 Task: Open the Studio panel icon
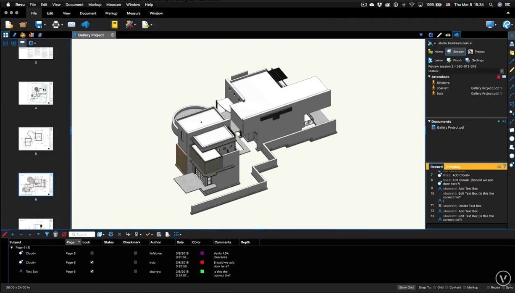(x=456, y=35)
